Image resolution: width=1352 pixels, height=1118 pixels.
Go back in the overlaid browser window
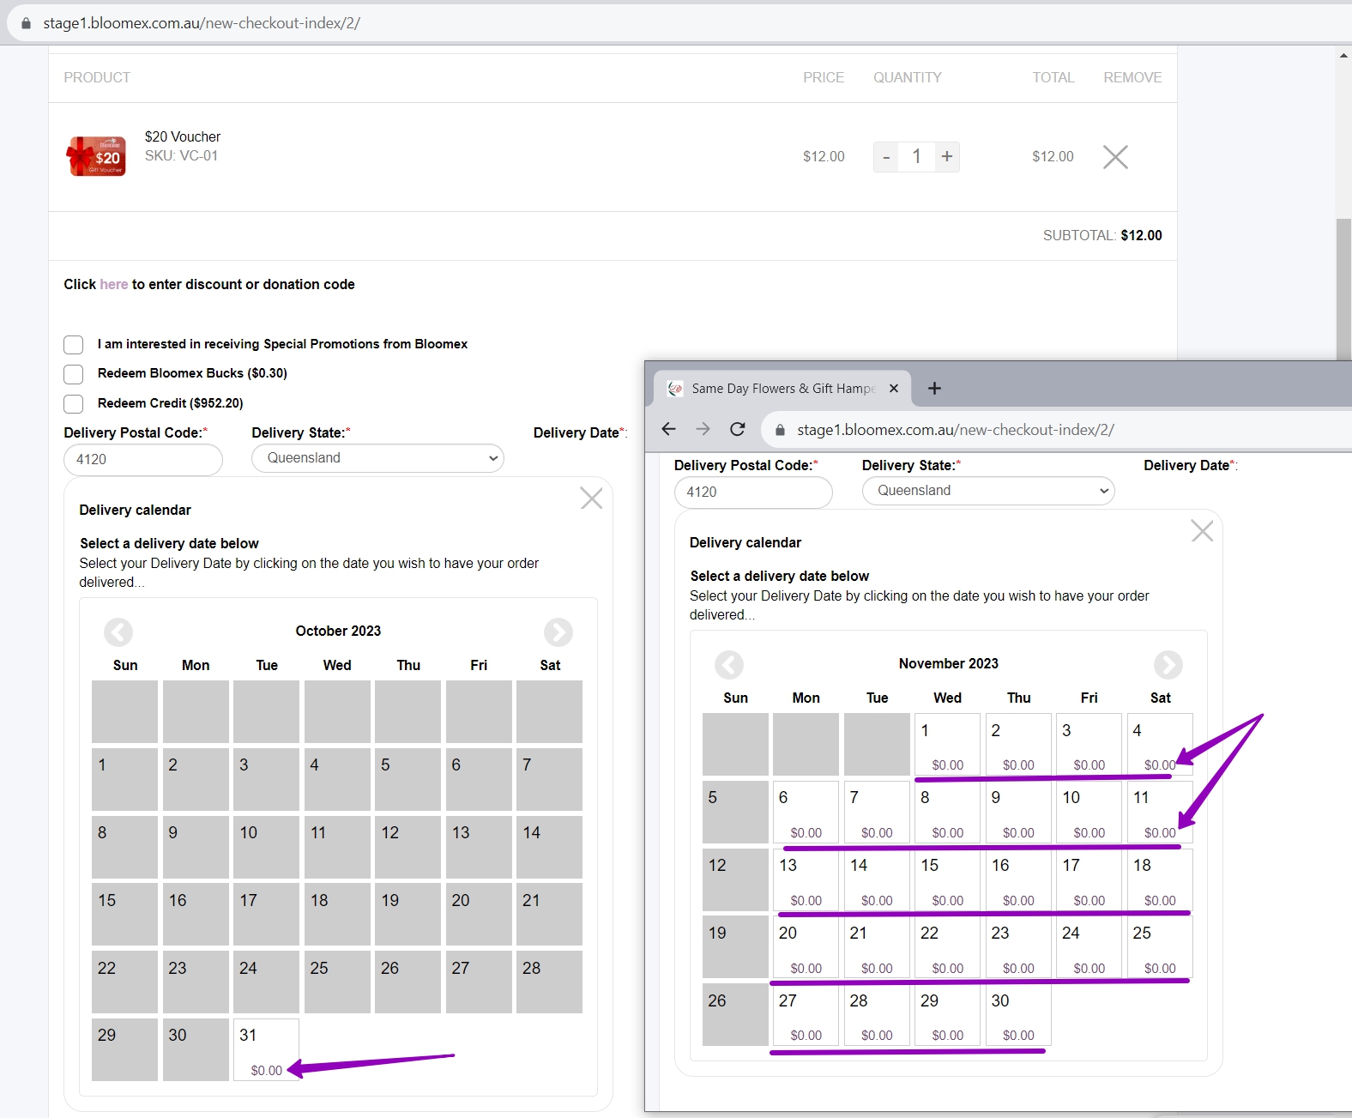(669, 429)
